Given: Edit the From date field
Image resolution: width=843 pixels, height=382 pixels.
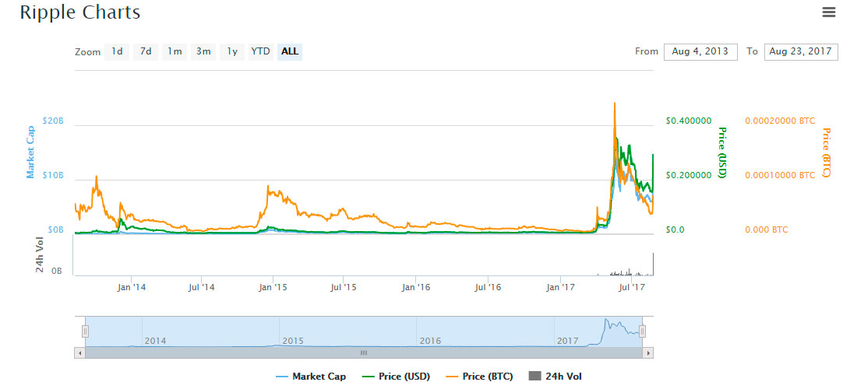Looking at the screenshot, I should coord(700,51).
